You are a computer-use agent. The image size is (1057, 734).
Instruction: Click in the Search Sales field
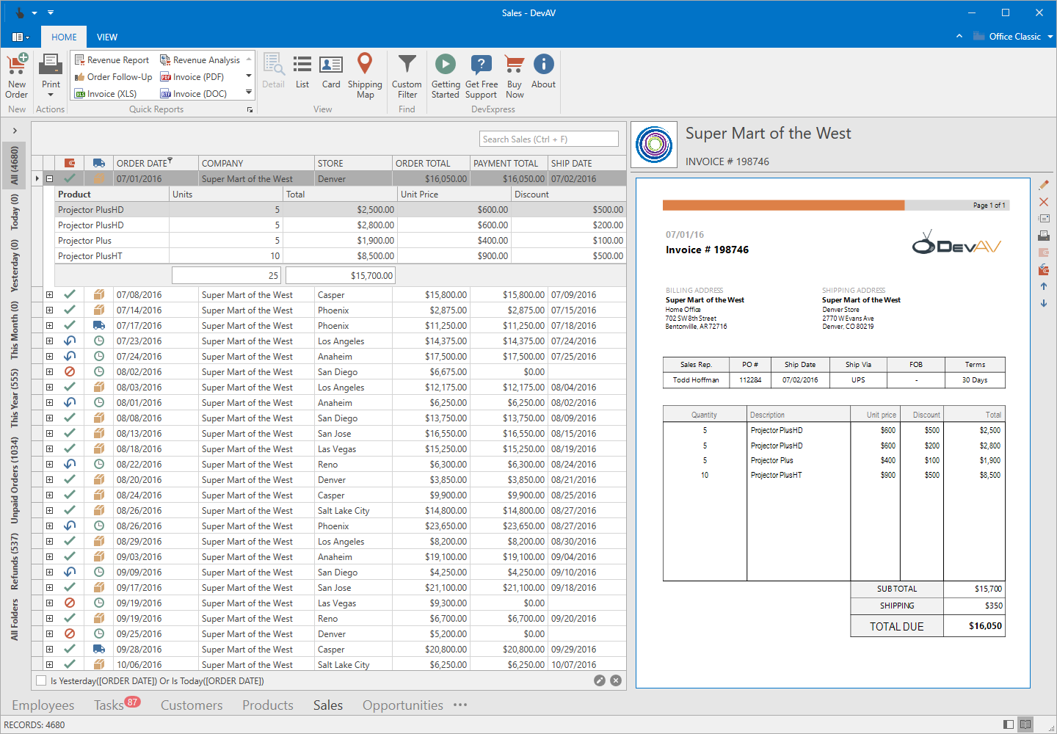(x=548, y=139)
